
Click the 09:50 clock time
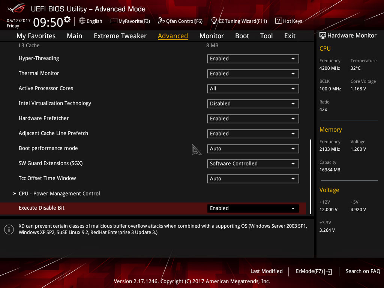(x=48, y=22)
